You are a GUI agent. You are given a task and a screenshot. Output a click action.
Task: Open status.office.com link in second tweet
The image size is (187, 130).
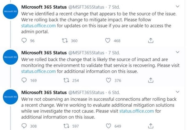click(38, 71)
